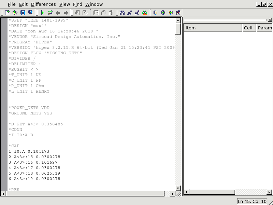Click the swap arrows toolbar icon

pos(50,13)
